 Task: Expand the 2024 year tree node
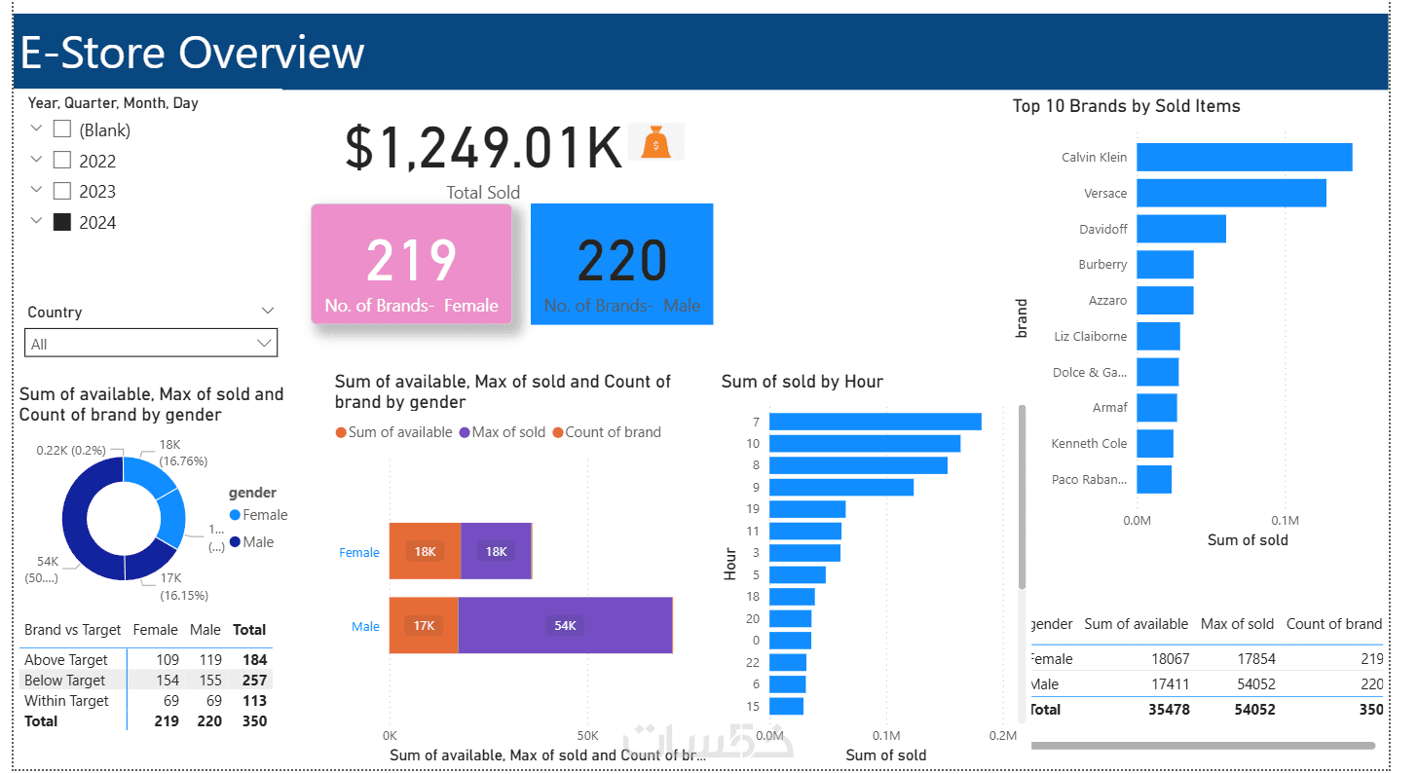tap(37, 221)
